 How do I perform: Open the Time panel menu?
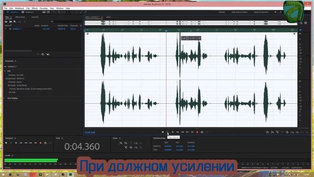click(62, 138)
